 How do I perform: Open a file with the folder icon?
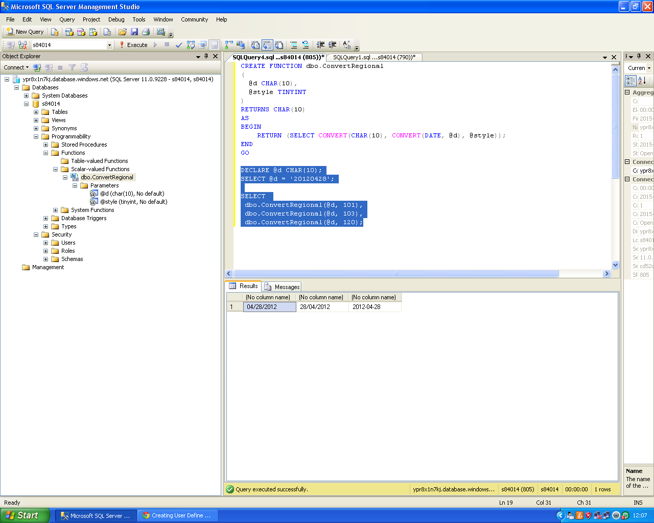(122, 32)
